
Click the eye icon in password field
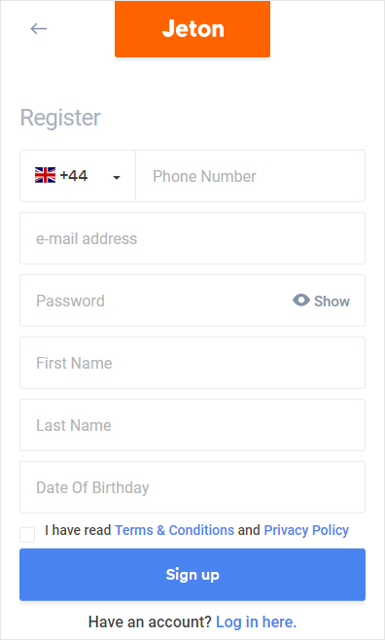[x=301, y=301]
